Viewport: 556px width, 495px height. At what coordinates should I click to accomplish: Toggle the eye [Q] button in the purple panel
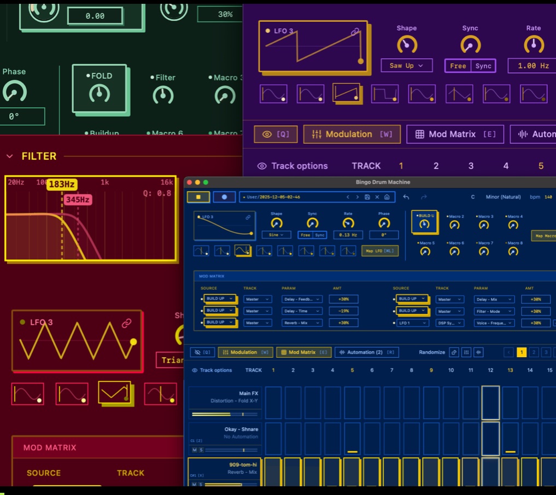(276, 134)
